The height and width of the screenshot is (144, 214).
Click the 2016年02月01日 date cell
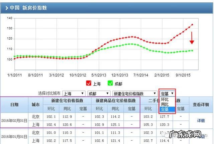coord(14,121)
